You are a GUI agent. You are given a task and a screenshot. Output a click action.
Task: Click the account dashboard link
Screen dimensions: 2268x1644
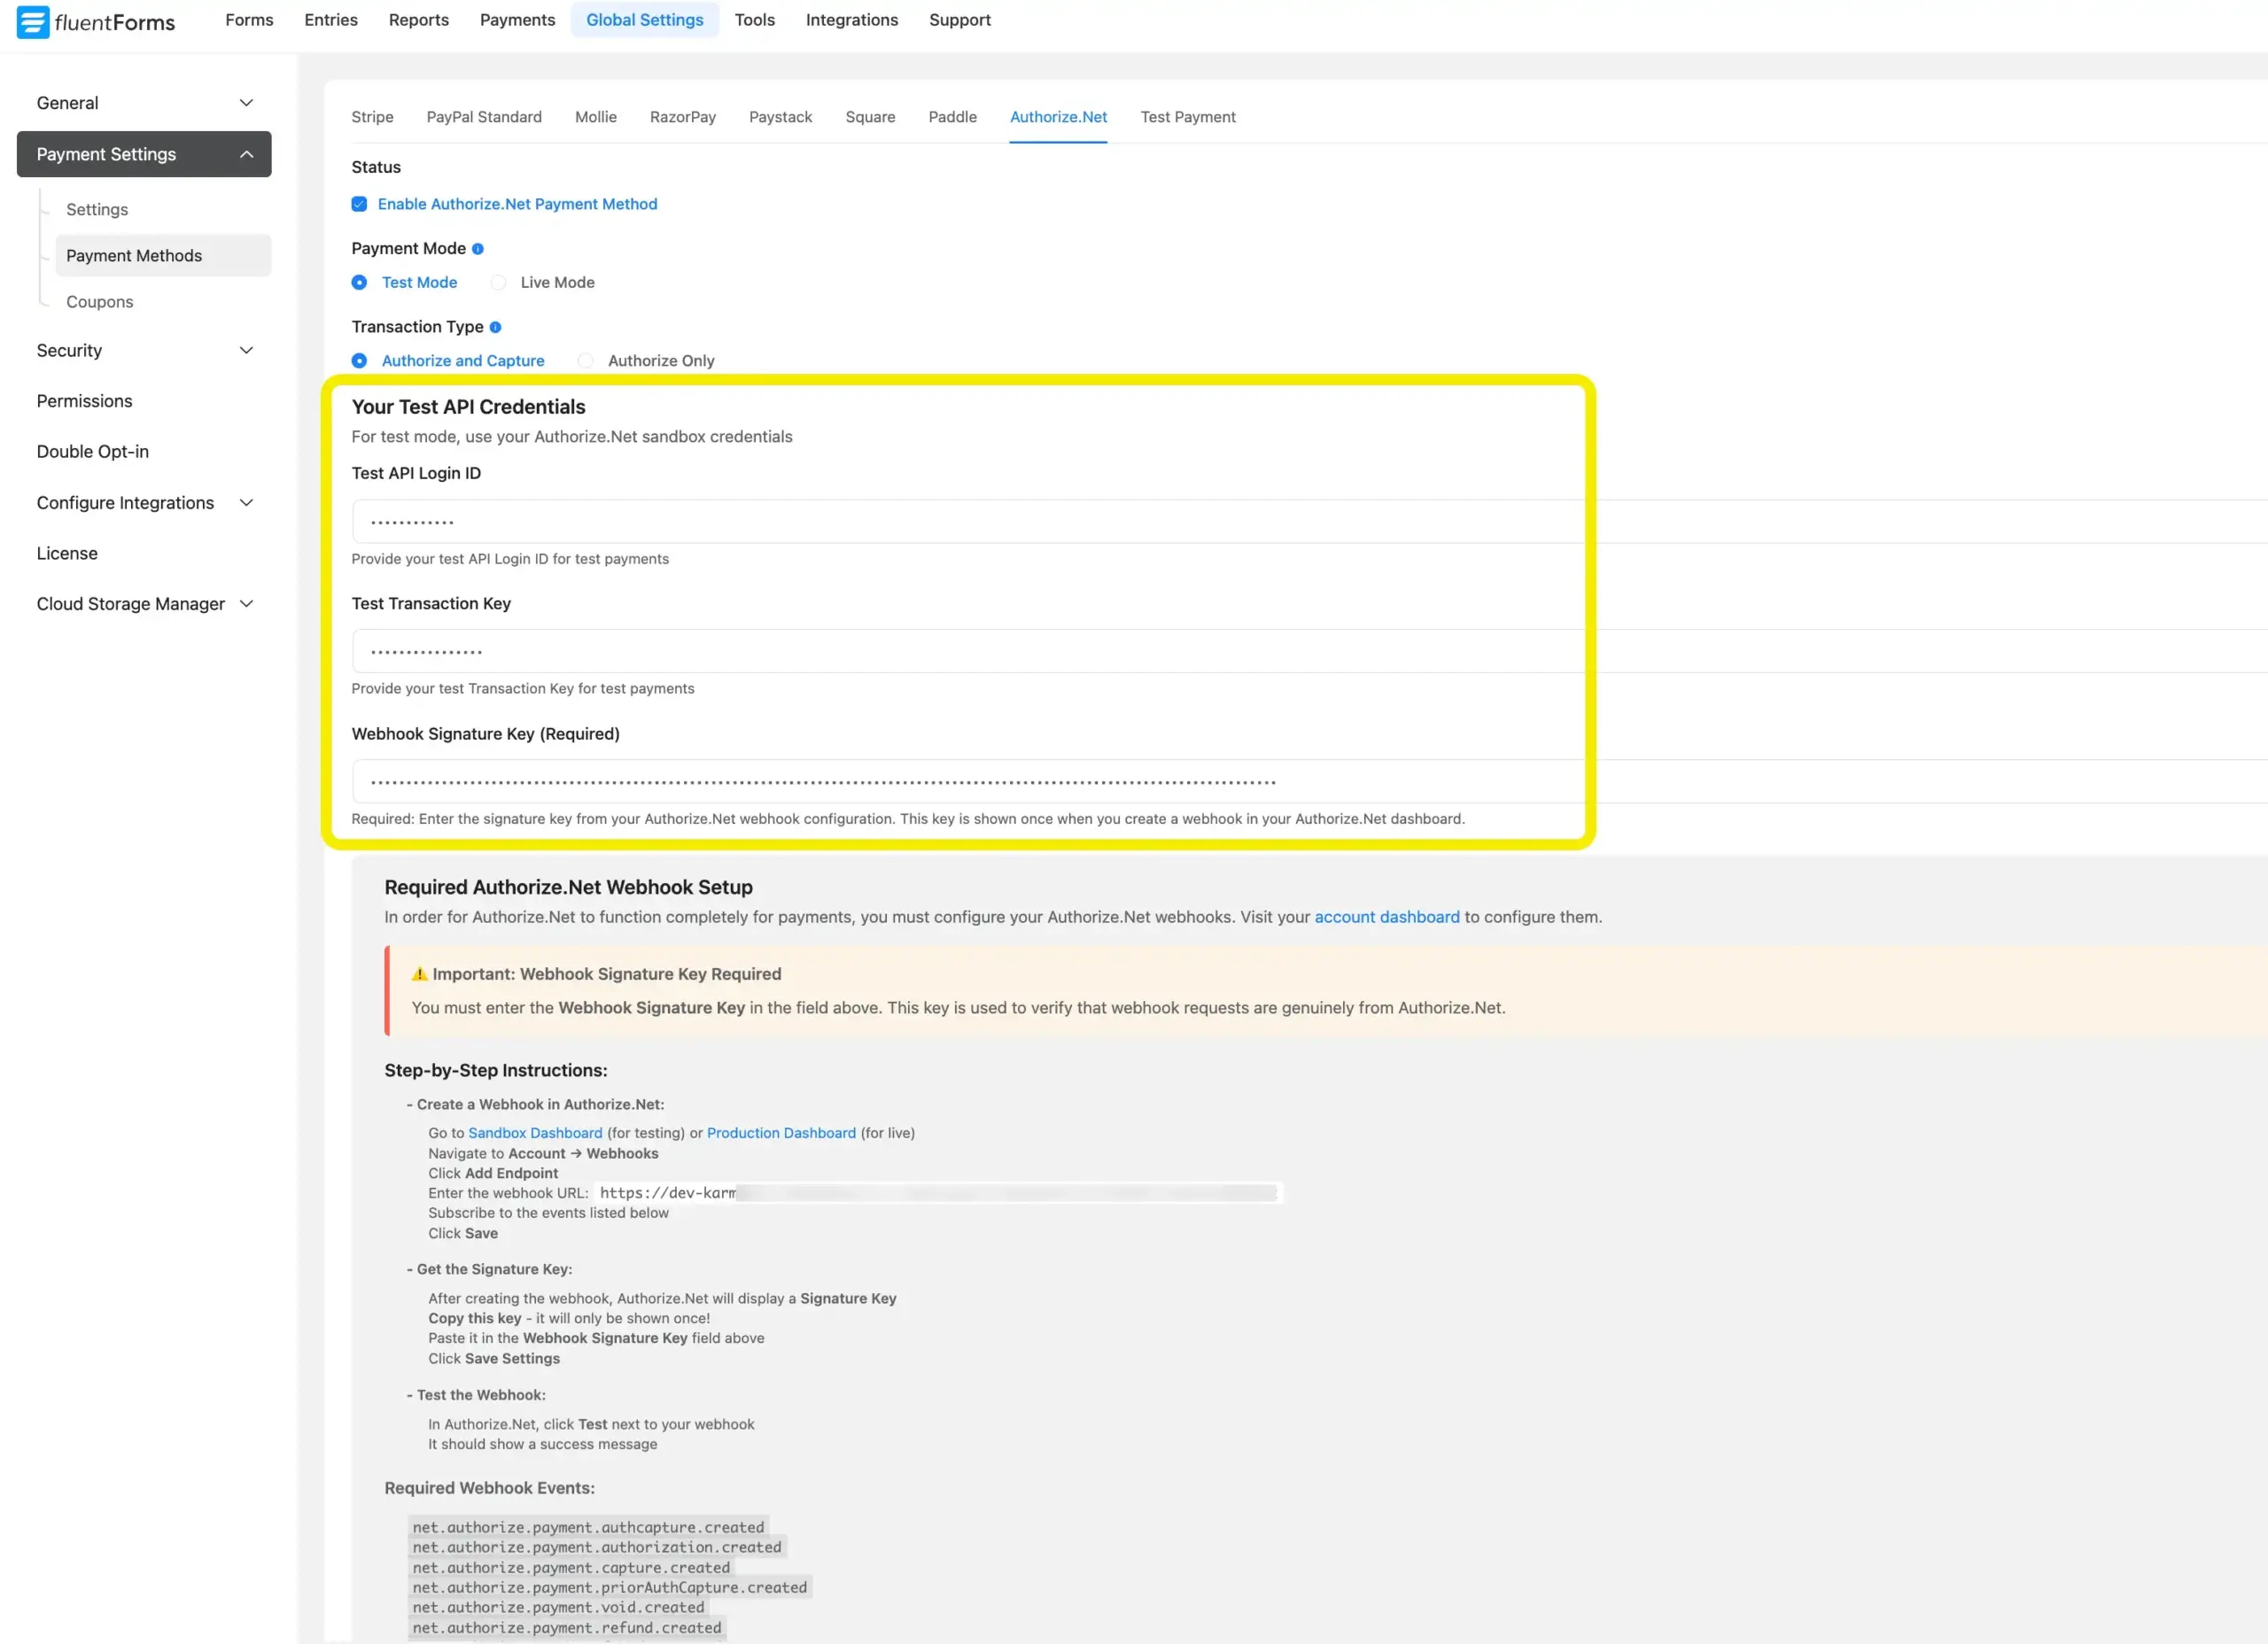[1387, 917]
